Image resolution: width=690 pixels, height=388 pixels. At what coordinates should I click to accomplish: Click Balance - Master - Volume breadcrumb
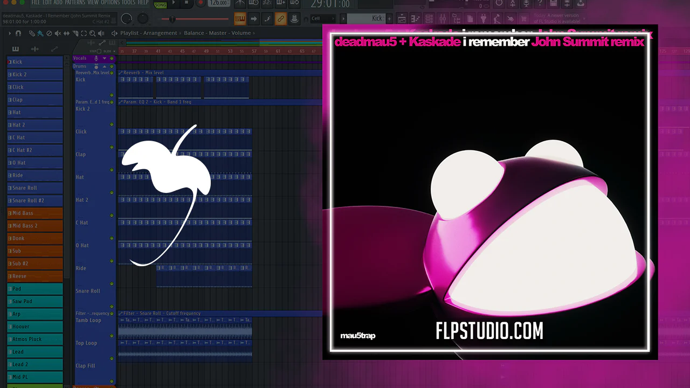(217, 33)
